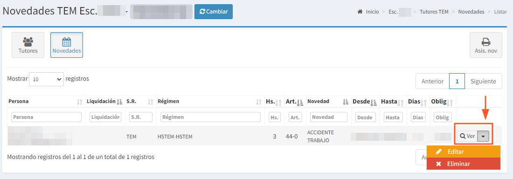Focus the Desde filter field
This screenshot has width=513, height=179.
(366, 117)
